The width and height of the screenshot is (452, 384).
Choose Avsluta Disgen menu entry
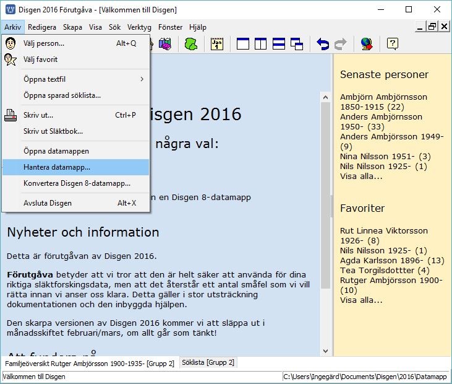coord(76,203)
